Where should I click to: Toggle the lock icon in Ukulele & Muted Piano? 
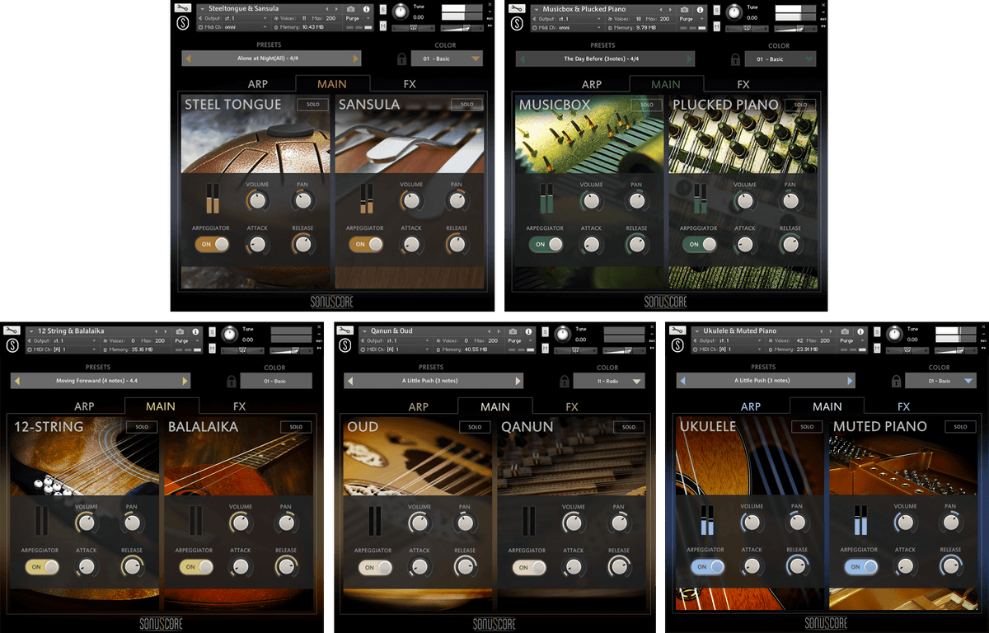(x=896, y=381)
